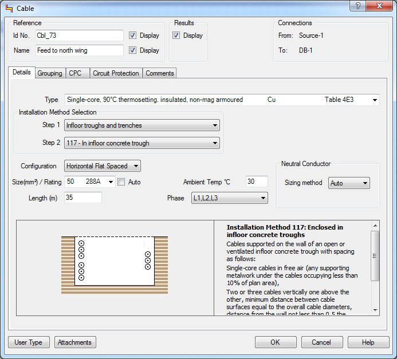The width and height of the screenshot is (397, 359).
Task: Click the Attachments button
Action: point(75,342)
